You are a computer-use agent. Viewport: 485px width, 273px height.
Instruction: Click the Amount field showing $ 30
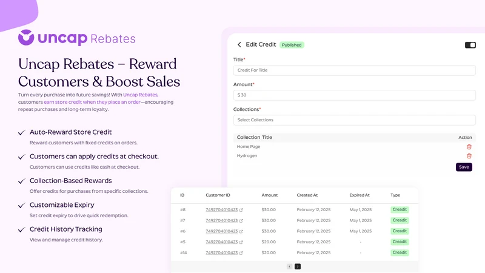355,95
